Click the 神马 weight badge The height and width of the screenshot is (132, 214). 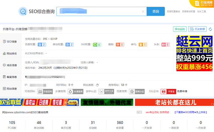click(x=143, y=44)
